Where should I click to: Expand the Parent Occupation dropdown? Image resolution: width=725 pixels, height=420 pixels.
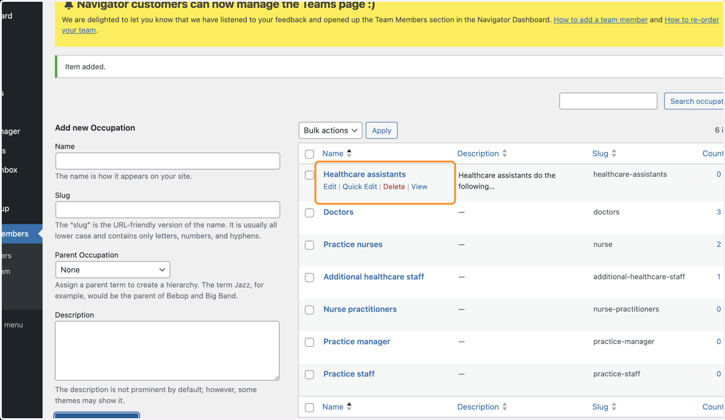(112, 270)
